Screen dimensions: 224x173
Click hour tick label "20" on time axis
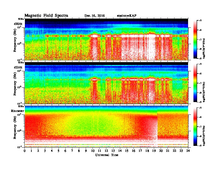point(161,151)
